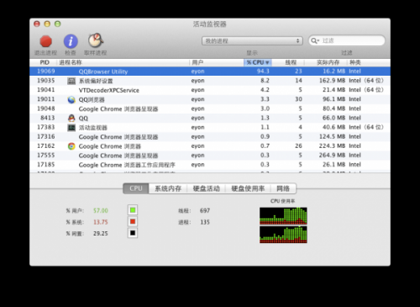Image resolution: width=420 pixels, height=307 pixels.
Task: Select the 系统偏好设置 process row
Action: point(210,81)
